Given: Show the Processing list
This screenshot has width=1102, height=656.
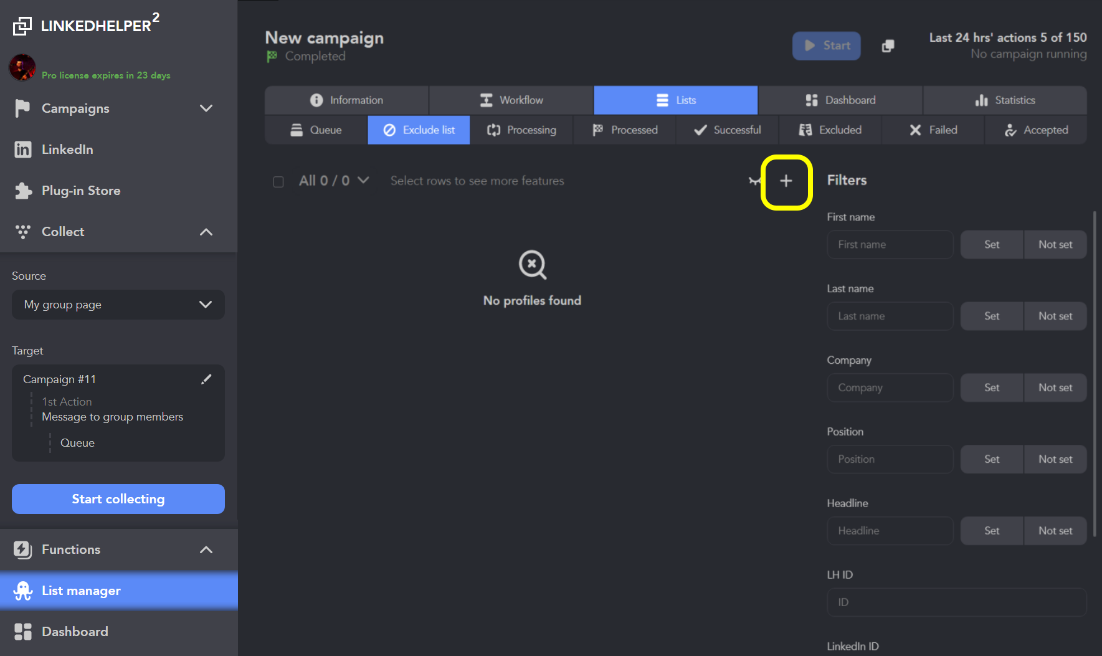Looking at the screenshot, I should [x=522, y=130].
